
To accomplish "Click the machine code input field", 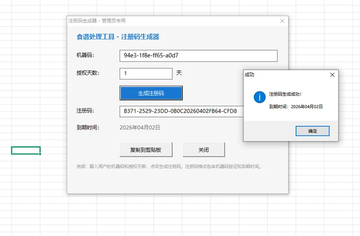I will [x=198, y=56].
